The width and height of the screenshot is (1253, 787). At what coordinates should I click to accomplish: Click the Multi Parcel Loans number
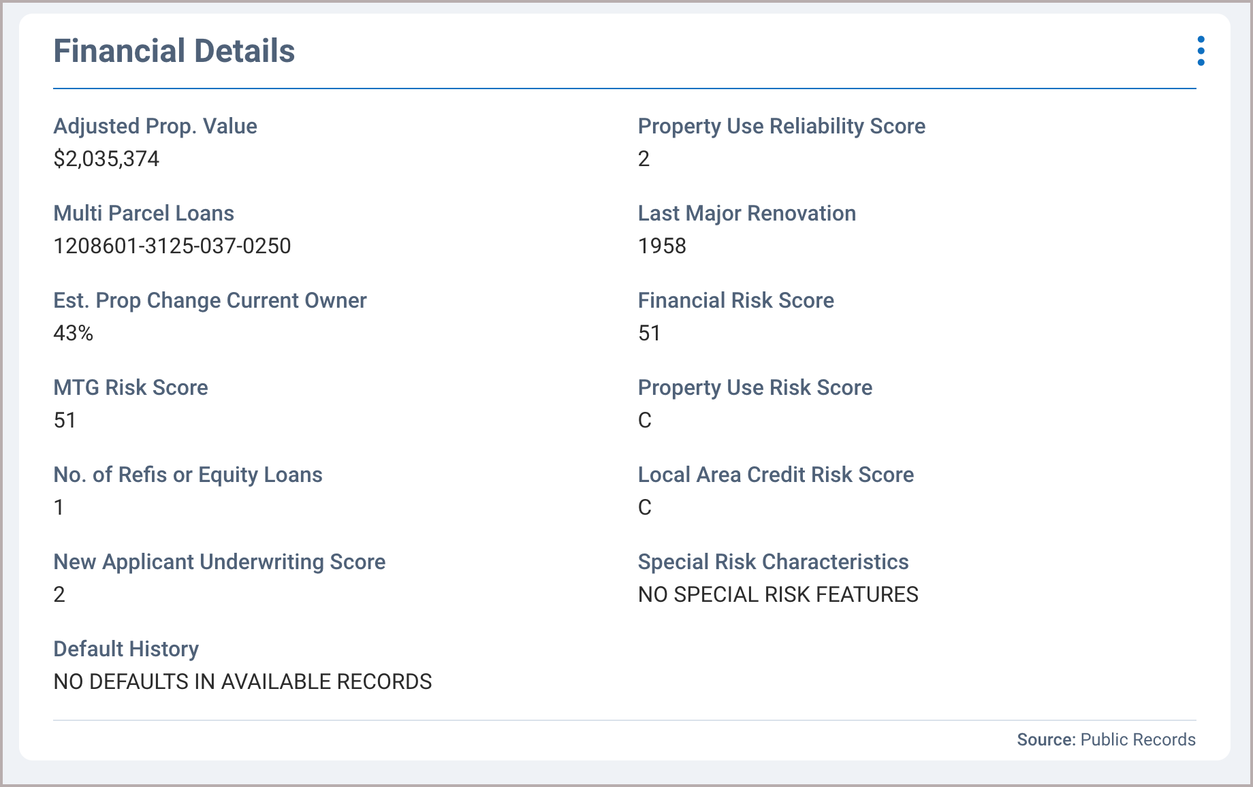click(x=172, y=246)
